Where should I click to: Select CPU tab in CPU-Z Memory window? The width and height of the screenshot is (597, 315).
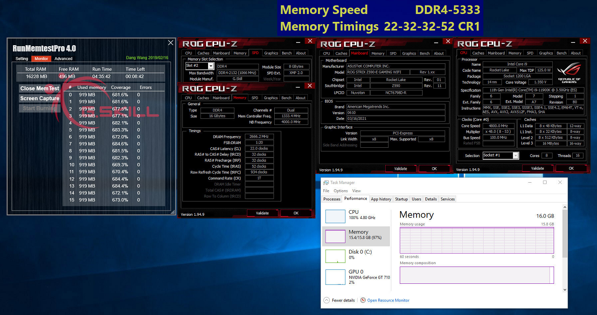[x=188, y=98]
